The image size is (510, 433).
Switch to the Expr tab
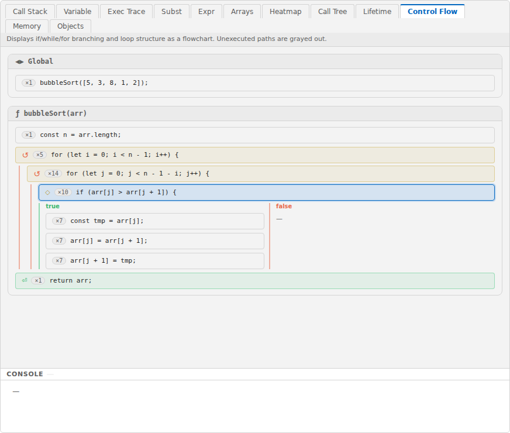tap(206, 11)
